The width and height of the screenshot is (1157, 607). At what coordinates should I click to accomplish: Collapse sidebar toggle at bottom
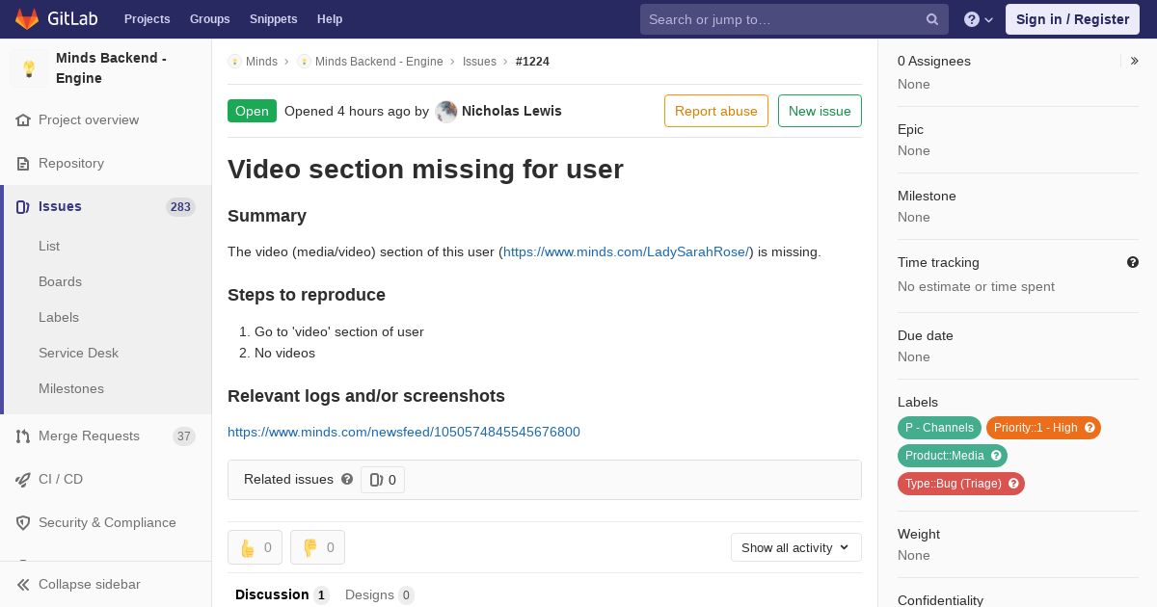point(89,584)
